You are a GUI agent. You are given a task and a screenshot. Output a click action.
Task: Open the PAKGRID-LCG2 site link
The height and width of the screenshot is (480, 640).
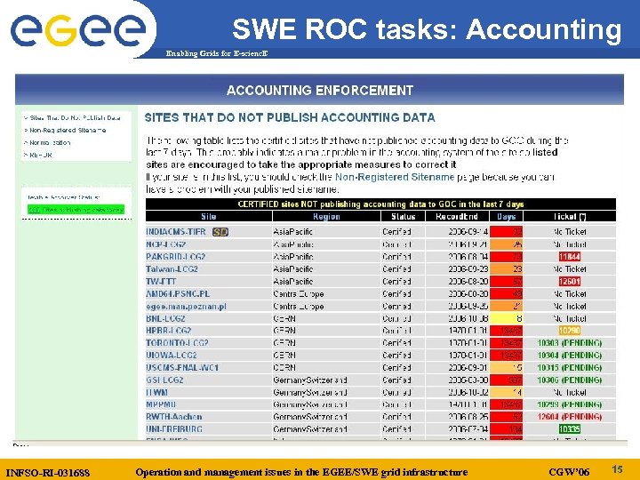[x=175, y=257]
